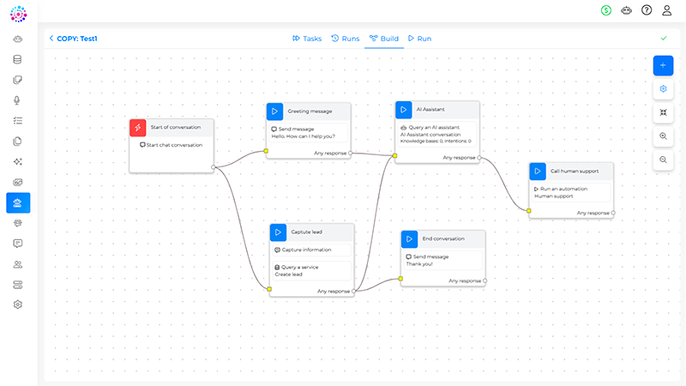Select the Capture lead node title
This screenshot has width=686, height=386.
[x=307, y=232]
